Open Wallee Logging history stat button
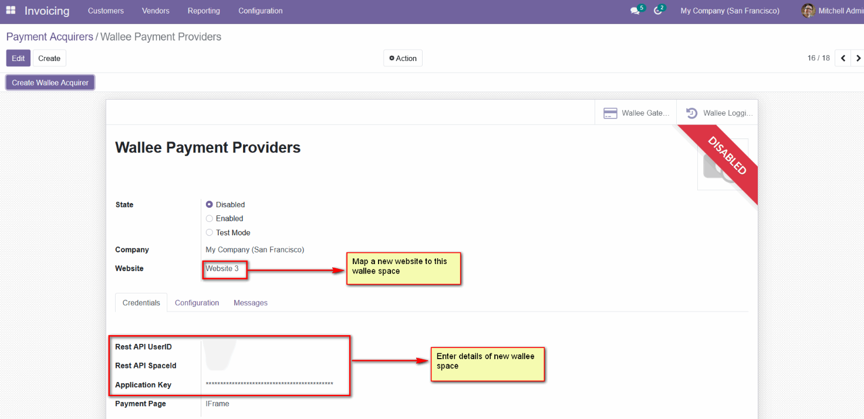The height and width of the screenshot is (419, 864). click(x=717, y=113)
